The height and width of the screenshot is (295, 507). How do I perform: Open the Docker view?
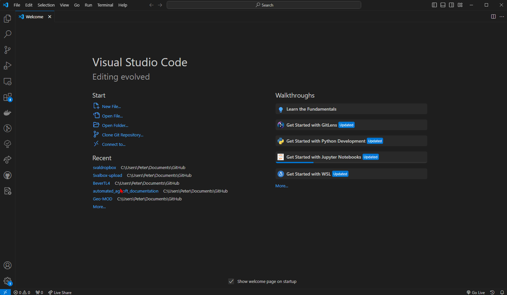[8, 113]
